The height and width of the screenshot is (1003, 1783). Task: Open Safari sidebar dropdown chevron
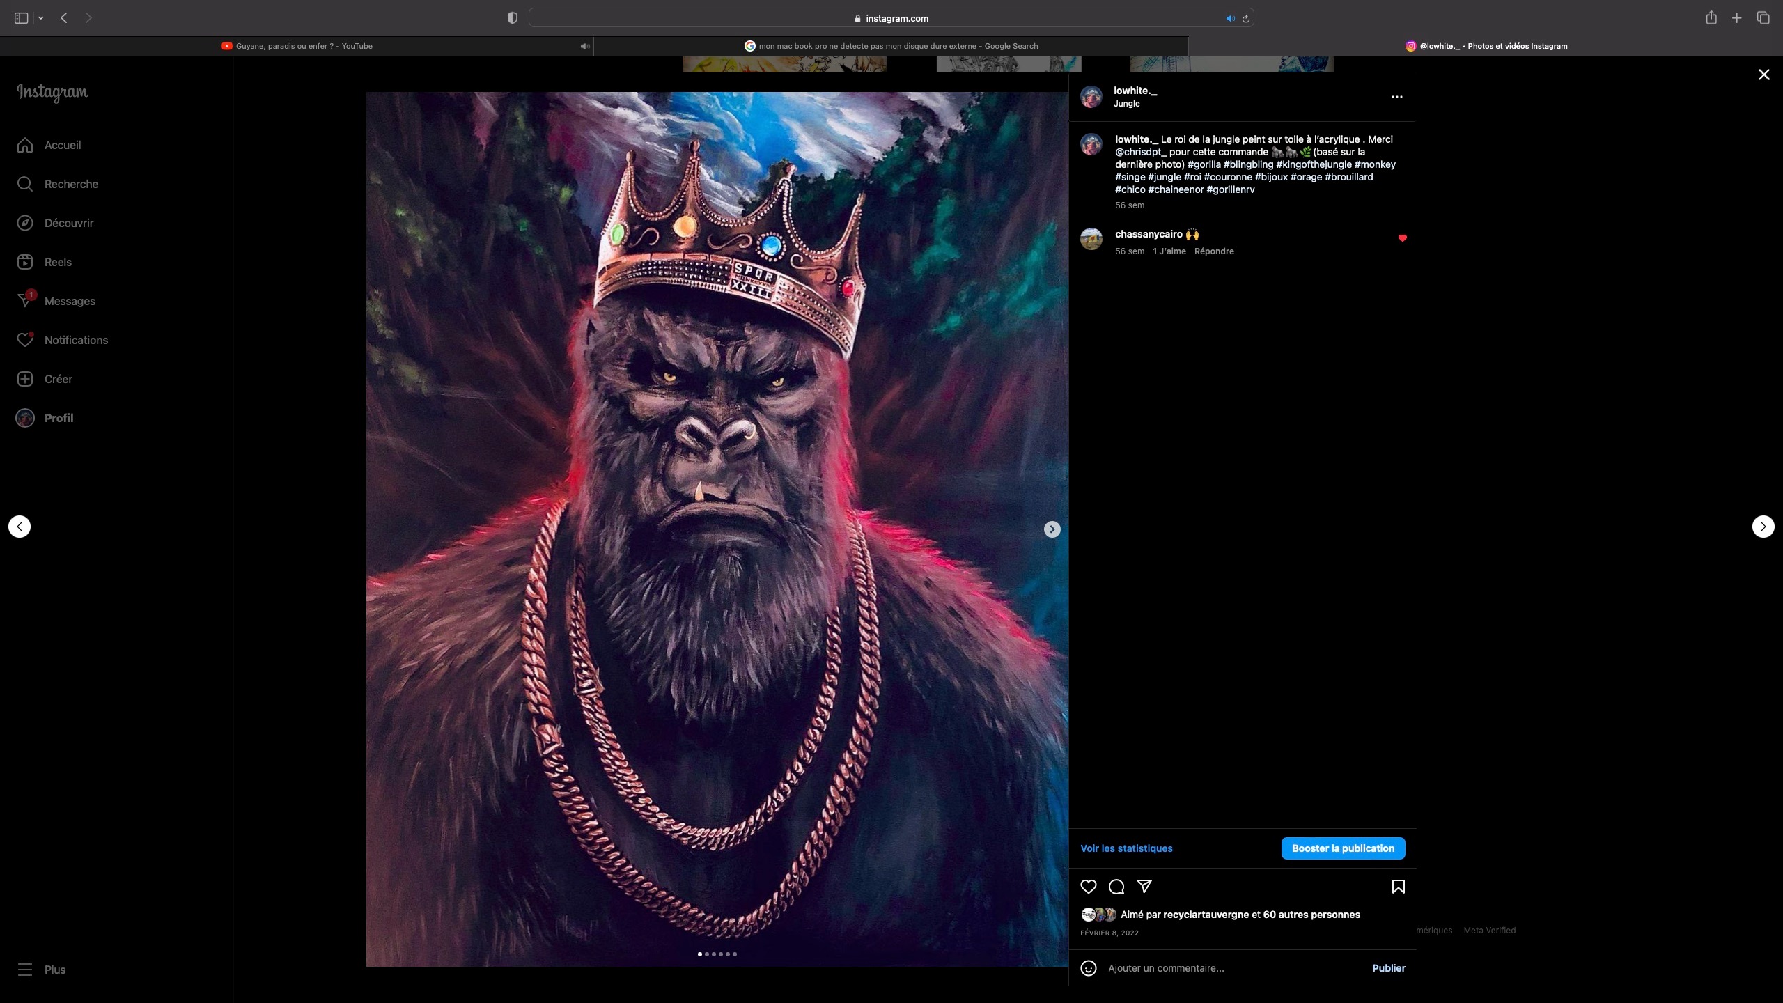[x=41, y=18]
